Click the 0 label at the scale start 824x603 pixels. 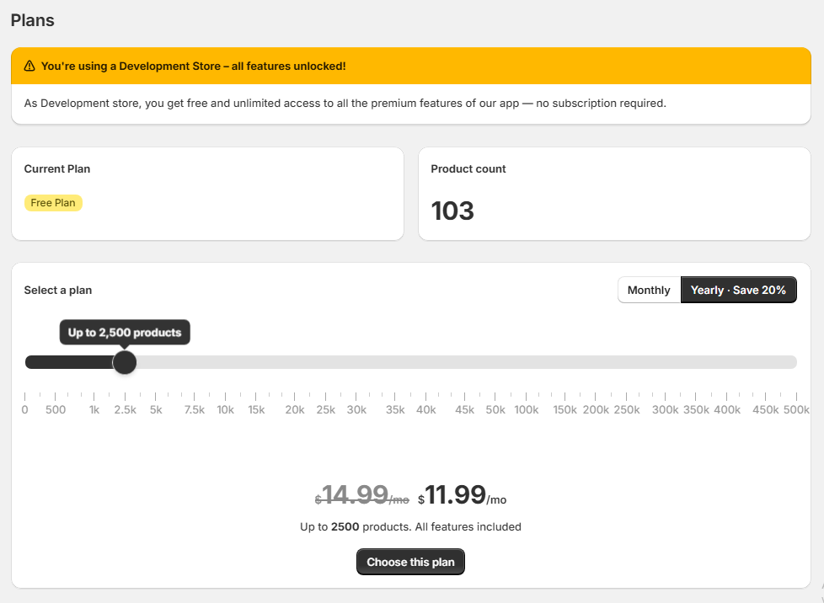click(x=24, y=410)
